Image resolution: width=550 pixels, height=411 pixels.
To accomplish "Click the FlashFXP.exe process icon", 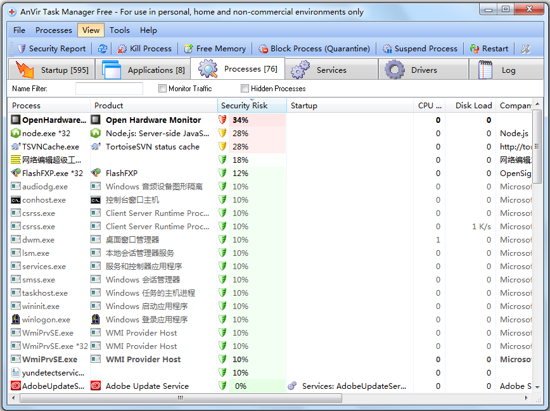I will coord(16,173).
